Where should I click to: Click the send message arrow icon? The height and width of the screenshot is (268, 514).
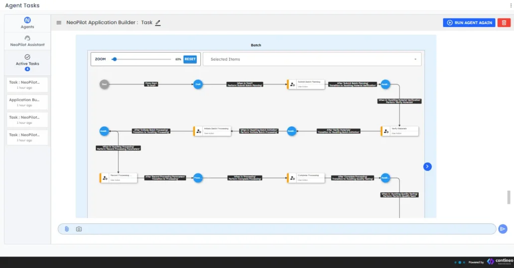(x=502, y=229)
